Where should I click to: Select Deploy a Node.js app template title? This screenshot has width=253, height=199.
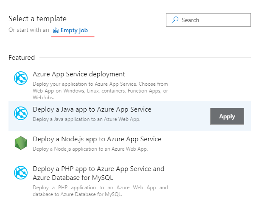click(x=97, y=139)
